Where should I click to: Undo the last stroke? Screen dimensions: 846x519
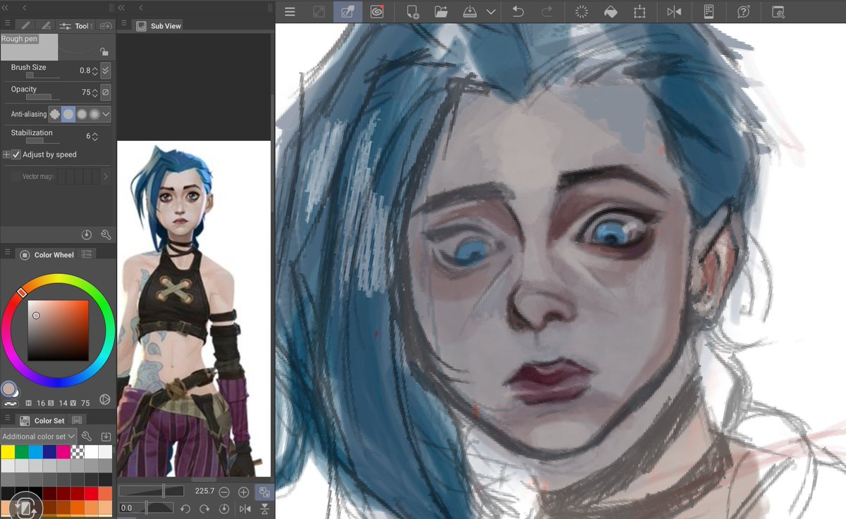(x=518, y=12)
